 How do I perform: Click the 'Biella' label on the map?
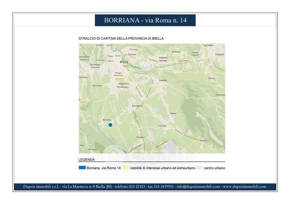(124, 62)
